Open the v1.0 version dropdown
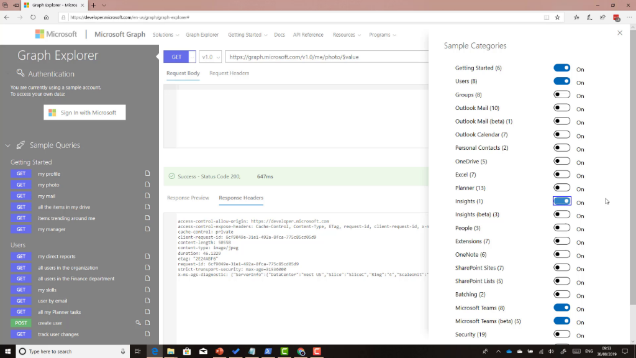 (x=210, y=57)
